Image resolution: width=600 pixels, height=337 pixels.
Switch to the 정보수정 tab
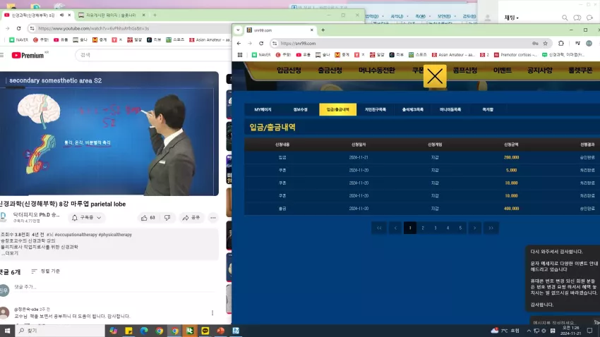point(301,110)
